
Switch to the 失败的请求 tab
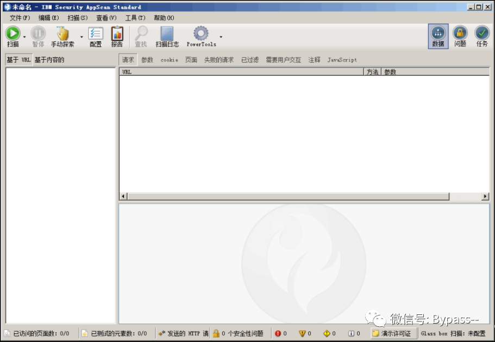(x=219, y=60)
